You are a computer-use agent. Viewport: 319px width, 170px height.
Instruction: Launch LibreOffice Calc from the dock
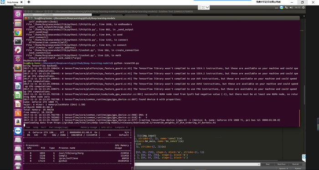pyautogui.click(x=18, y=95)
